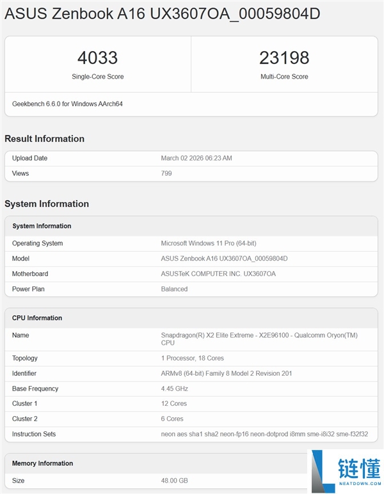Screen dimensions: 384x494
Task: Select 1 Processor, 18 Cores value
Action: 192,359
